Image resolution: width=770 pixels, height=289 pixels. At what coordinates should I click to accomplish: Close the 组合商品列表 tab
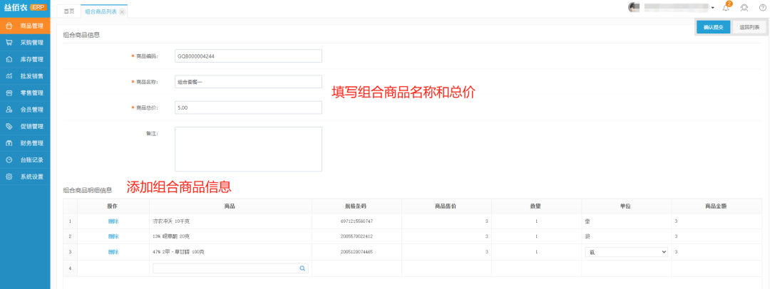(122, 12)
